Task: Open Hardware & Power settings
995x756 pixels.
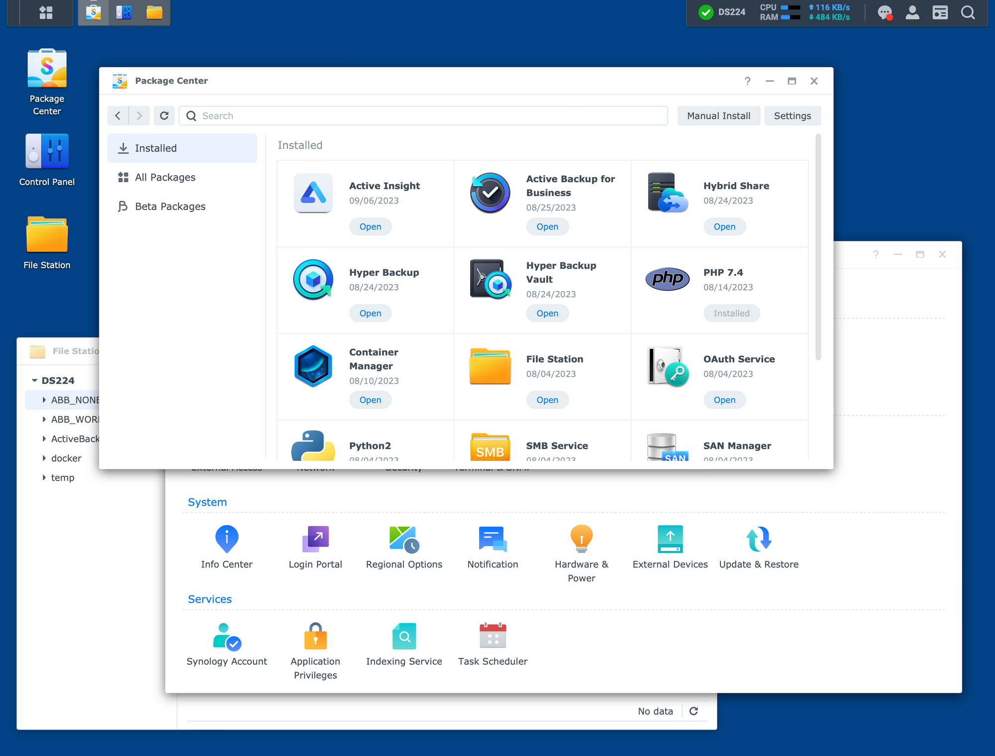Action: coord(582,553)
